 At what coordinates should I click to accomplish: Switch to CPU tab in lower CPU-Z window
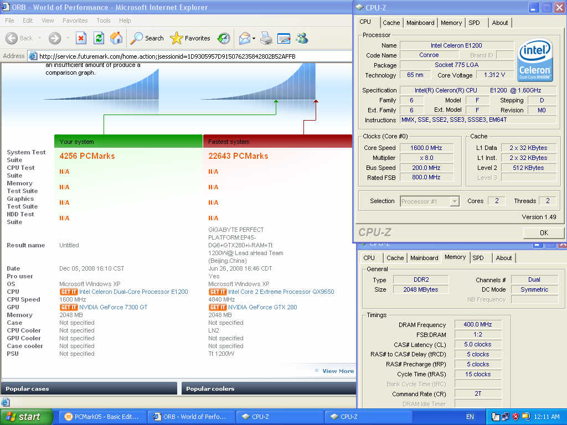[x=369, y=258]
